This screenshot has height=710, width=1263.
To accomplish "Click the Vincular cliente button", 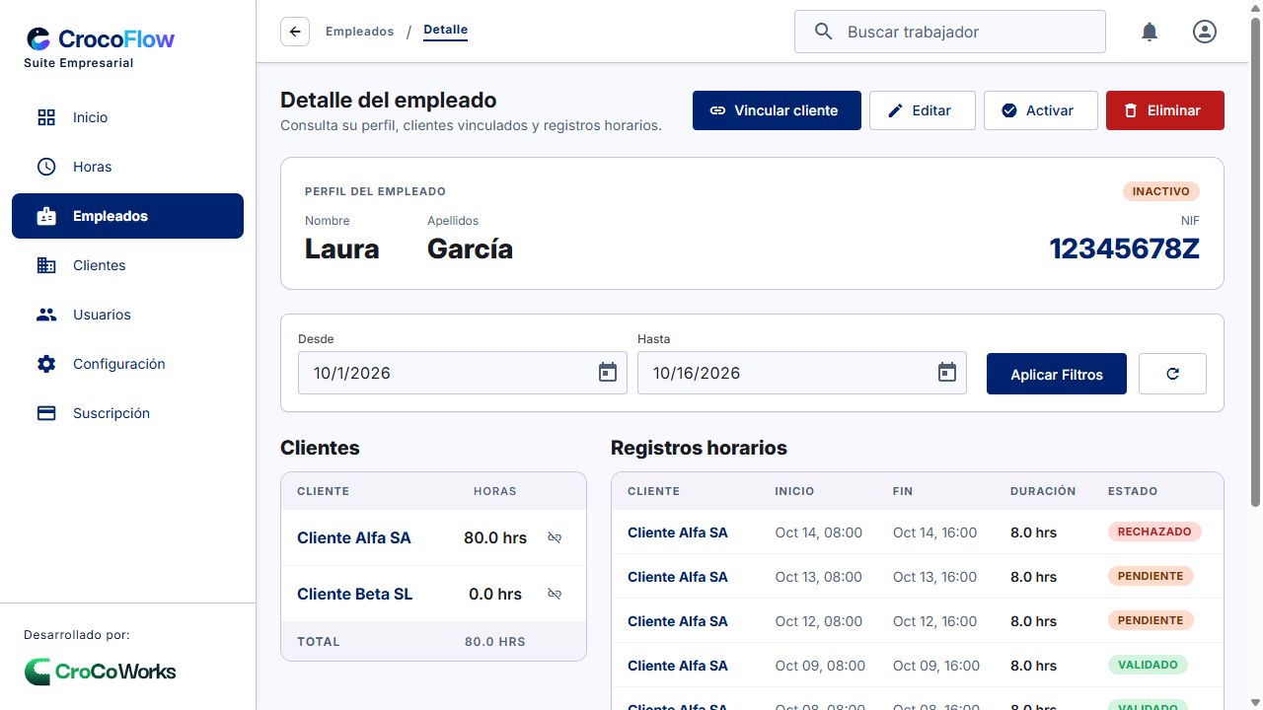I will coord(777,110).
